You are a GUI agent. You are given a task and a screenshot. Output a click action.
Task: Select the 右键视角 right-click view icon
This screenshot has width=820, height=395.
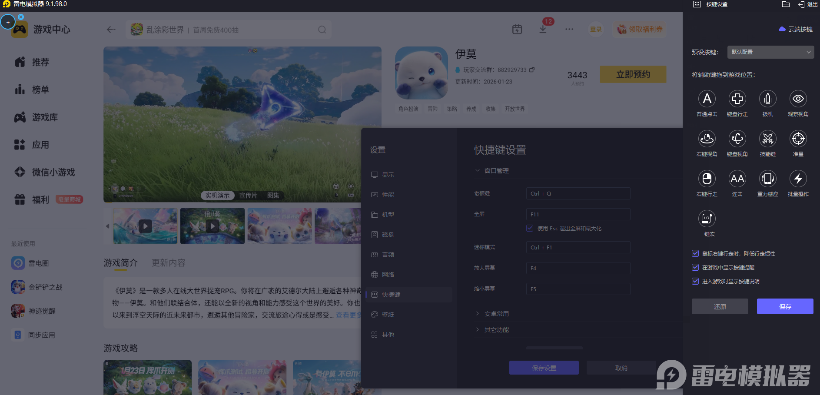[x=707, y=139]
